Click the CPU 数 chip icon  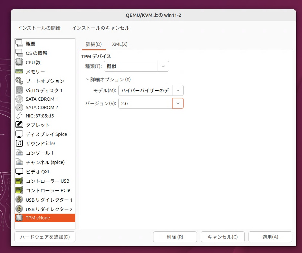pyautogui.click(x=19, y=62)
